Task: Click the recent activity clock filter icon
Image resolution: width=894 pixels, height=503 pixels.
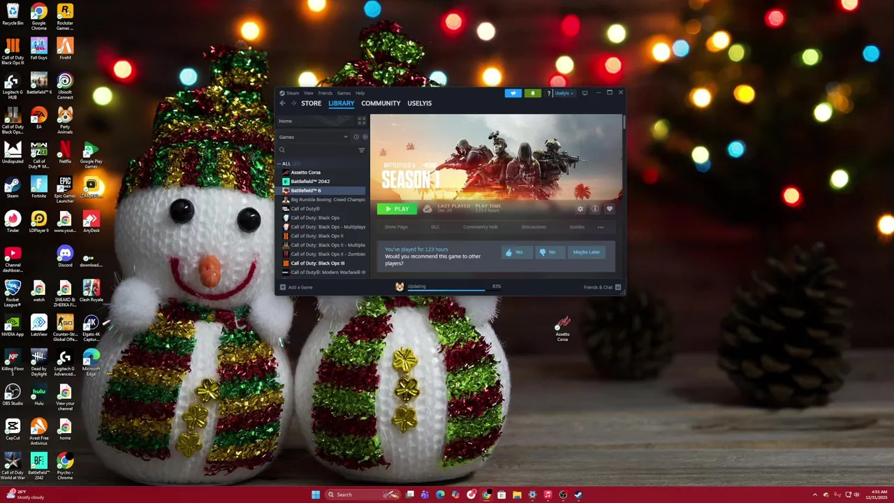Action: point(356,137)
